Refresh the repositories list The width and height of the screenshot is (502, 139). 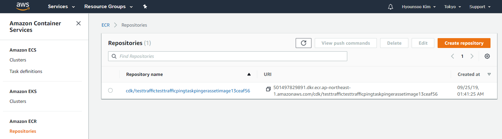point(304,43)
